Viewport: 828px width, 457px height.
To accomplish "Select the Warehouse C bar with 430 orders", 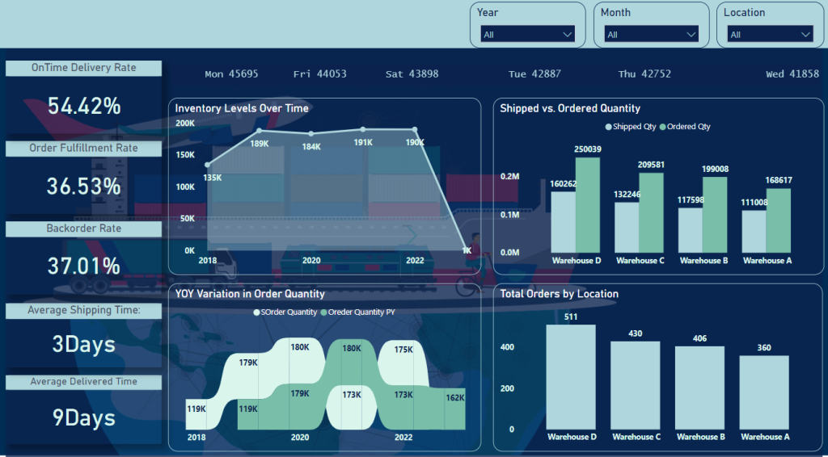I will coord(635,384).
